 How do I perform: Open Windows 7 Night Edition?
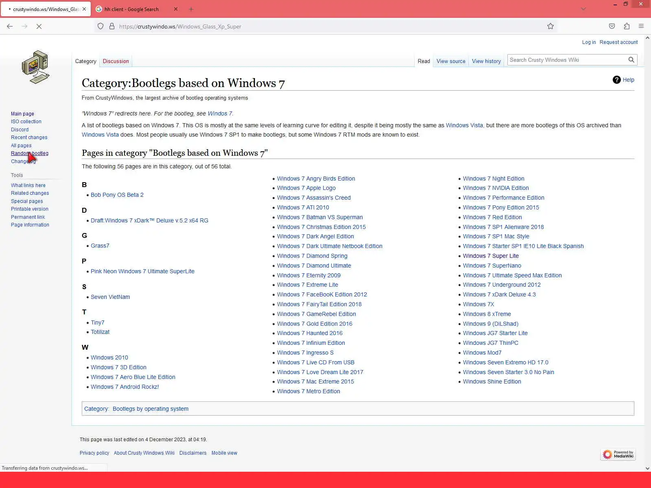pyautogui.click(x=494, y=179)
